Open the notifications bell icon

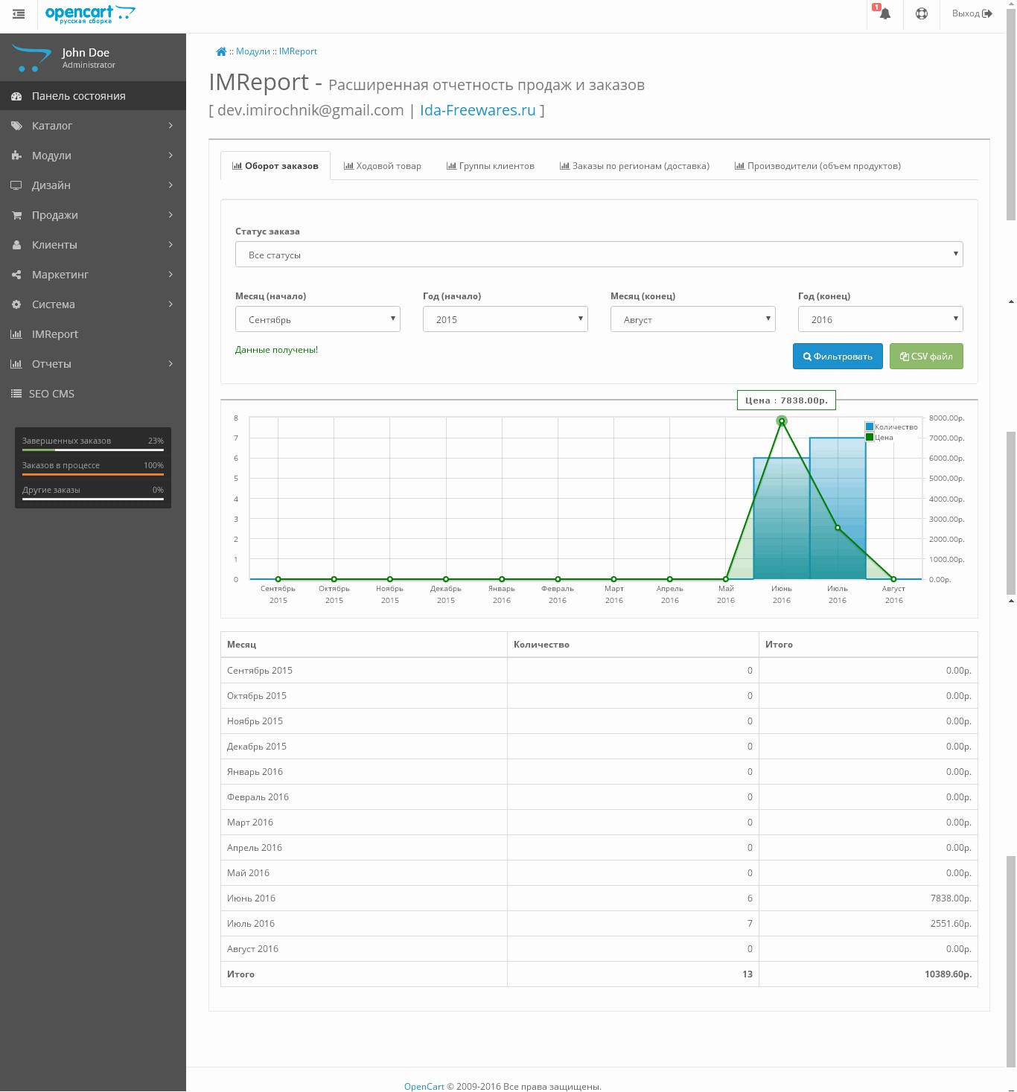point(884,13)
